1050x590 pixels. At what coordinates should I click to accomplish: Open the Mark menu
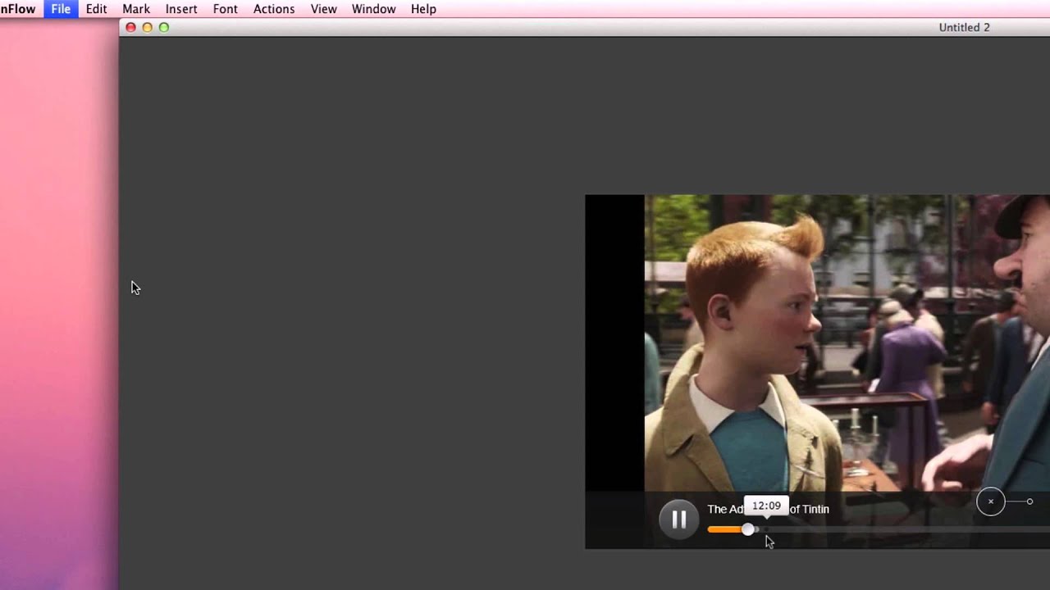[x=136, y=9]
